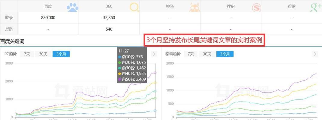
Task: Click the 360 magnifier icon
Action: [135, 7]
